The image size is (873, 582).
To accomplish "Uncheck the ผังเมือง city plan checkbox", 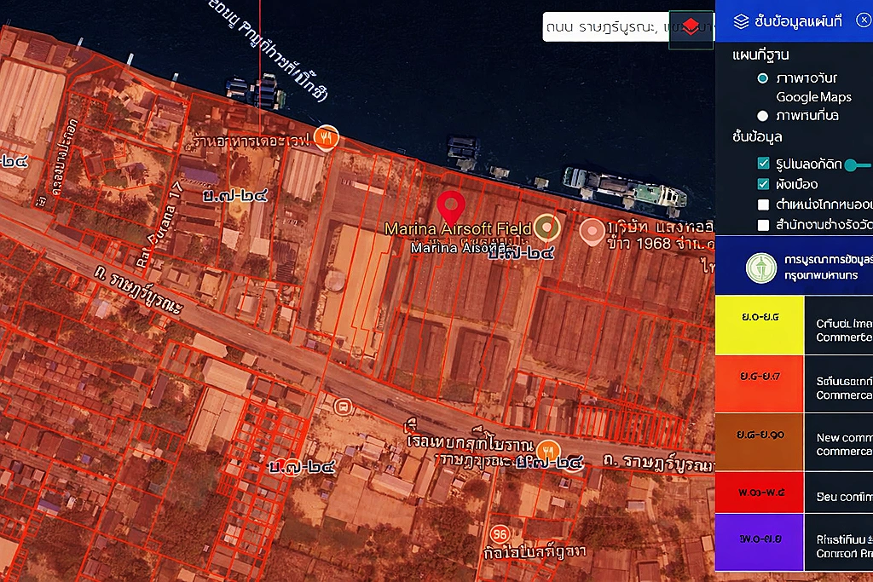I will point(763,184).
